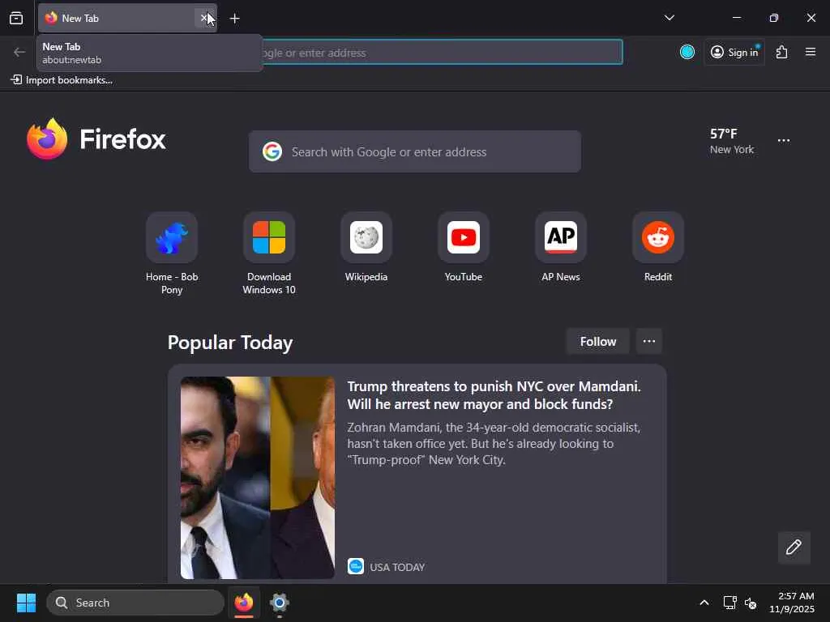Open the 57°F New York weather widget
The height and width of the screenshot is (622, 830).
click(x=732, y=141)
